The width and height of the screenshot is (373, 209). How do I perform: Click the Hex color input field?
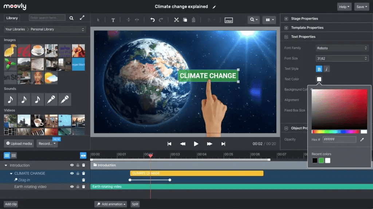tap(339, 139)
